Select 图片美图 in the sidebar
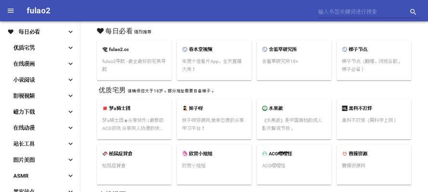 [x=24, y=160]
